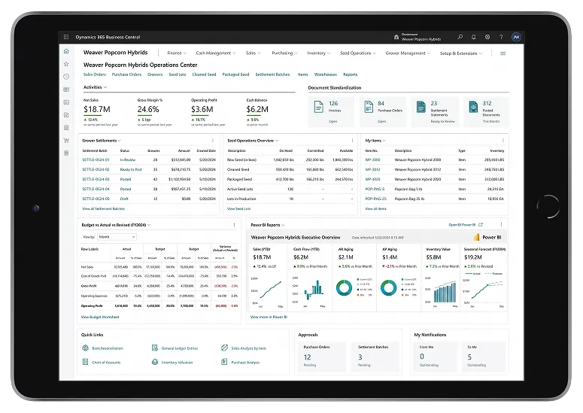The image size is (583, 413).
Task: Expand the Grower Management menu
Action: click(408, 53)
